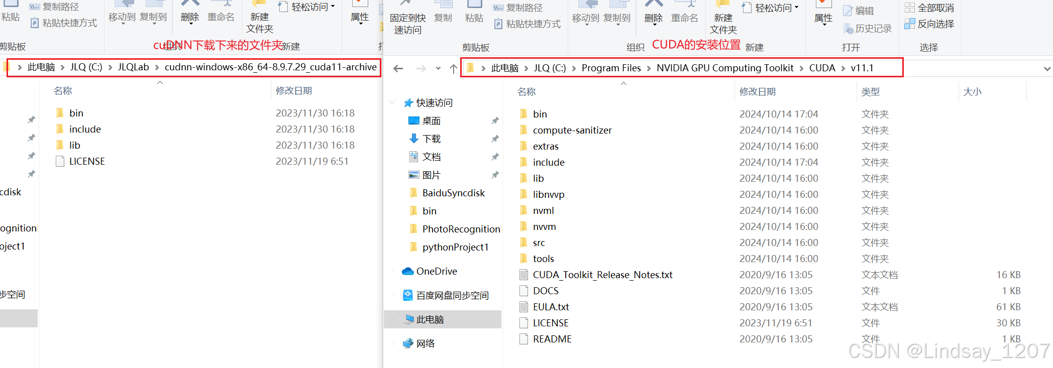Image resolution: width=1053 pixels, height=368 pixels.
Task: Go up one level in CUDA window
Action: coord(454,68)
